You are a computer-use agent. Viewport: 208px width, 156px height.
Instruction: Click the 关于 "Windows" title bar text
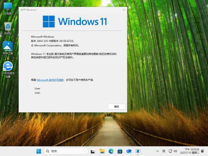tap(29, 10)
